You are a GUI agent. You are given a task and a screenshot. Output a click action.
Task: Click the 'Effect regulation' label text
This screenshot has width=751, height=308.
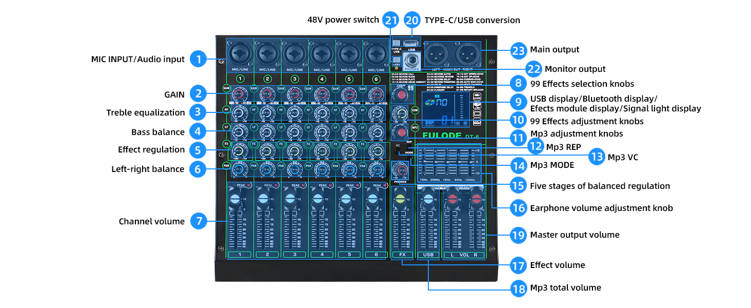[151, 149]
